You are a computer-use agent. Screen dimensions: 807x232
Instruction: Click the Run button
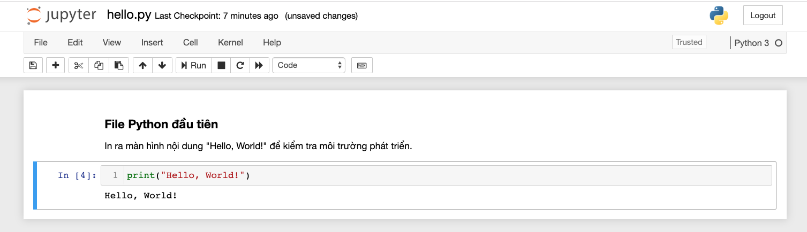(x=194, y=65)
